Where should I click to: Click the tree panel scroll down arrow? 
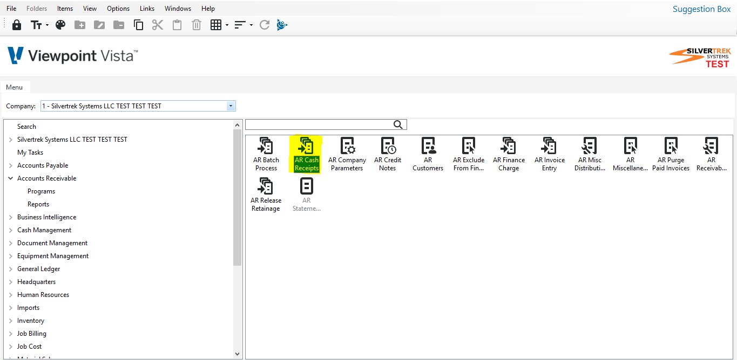coord(238,354)
